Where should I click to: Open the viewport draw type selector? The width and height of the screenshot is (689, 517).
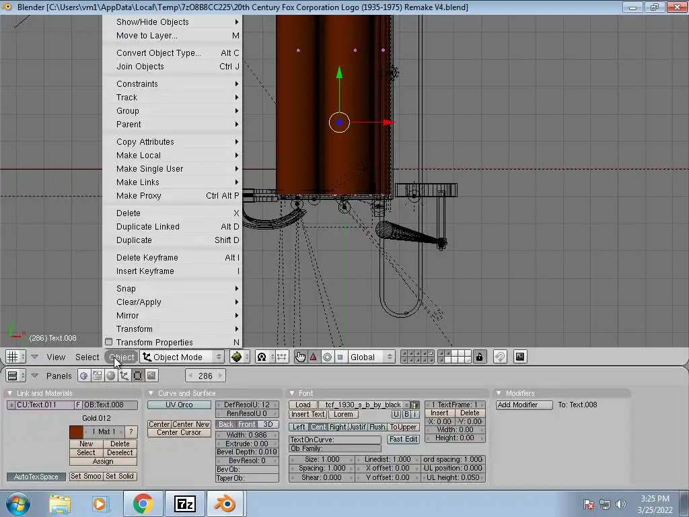240,357
